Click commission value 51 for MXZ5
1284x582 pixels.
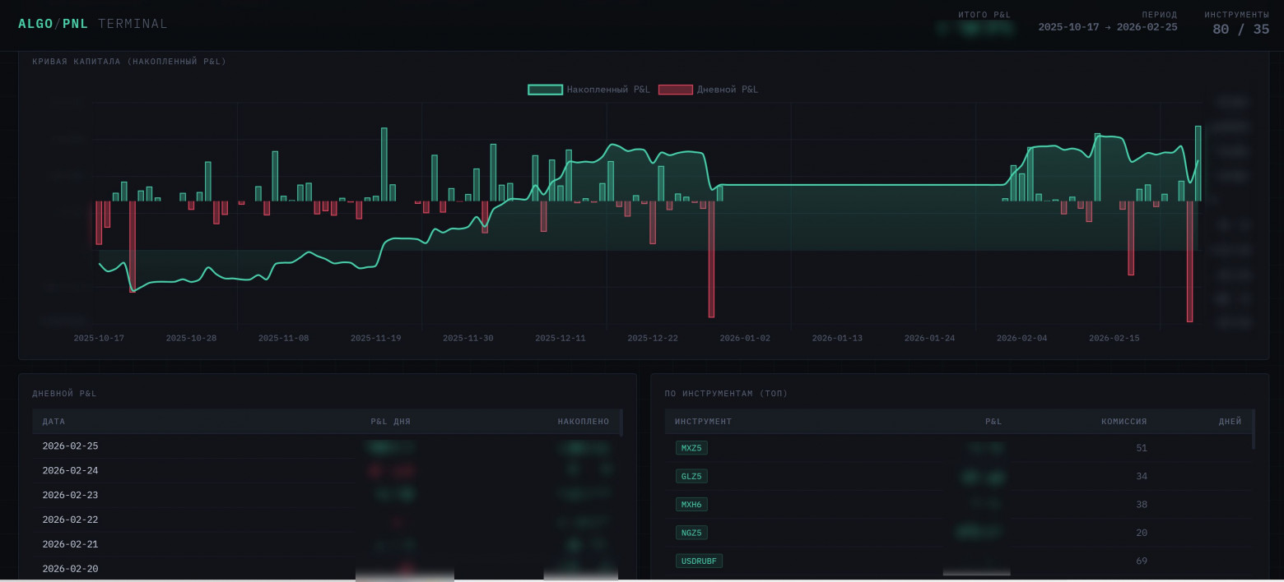coord(1141,448)
